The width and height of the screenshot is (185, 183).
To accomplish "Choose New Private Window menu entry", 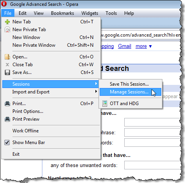I will point(51,45).
